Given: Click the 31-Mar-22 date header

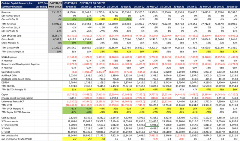Looking at the screenshot, I should click(152, 7).
